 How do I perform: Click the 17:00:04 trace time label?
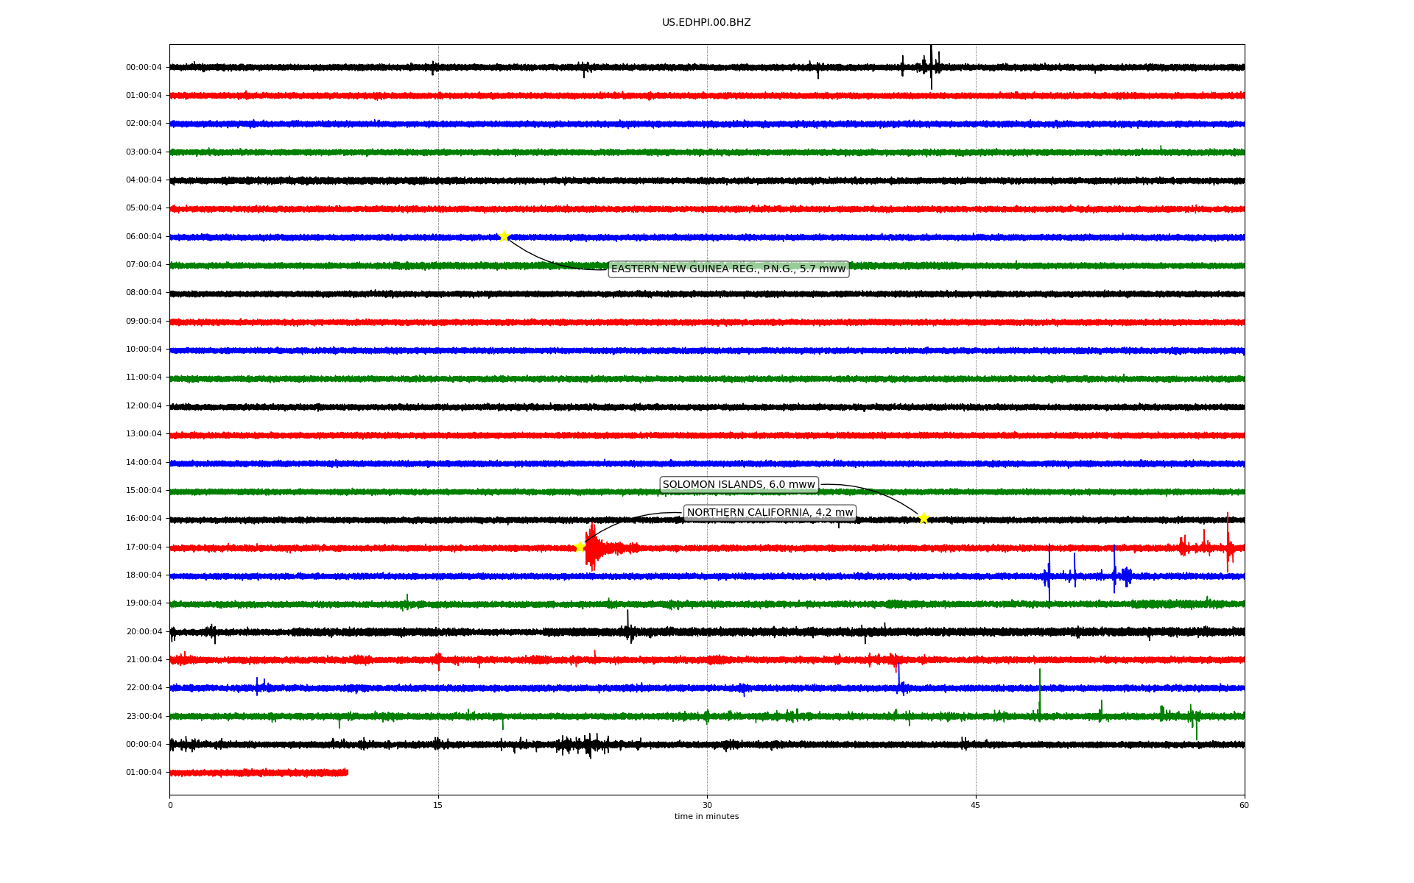click(x=144, y=547)
